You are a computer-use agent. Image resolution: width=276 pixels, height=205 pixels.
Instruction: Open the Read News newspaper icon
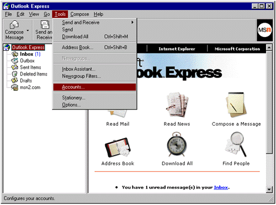(x=177, y=105)
